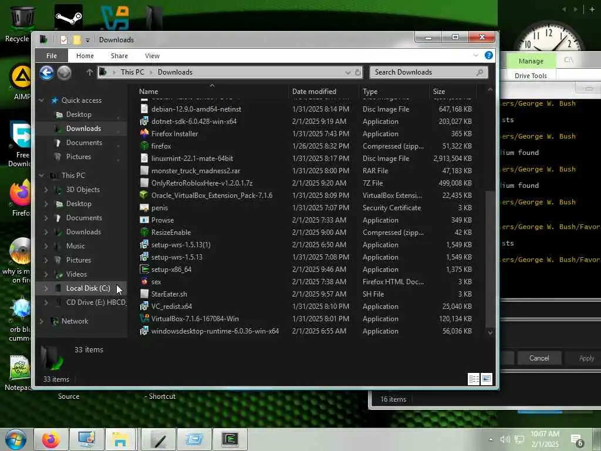Open the File ribbon tab
601x451 pixels.
coord(52,56)
